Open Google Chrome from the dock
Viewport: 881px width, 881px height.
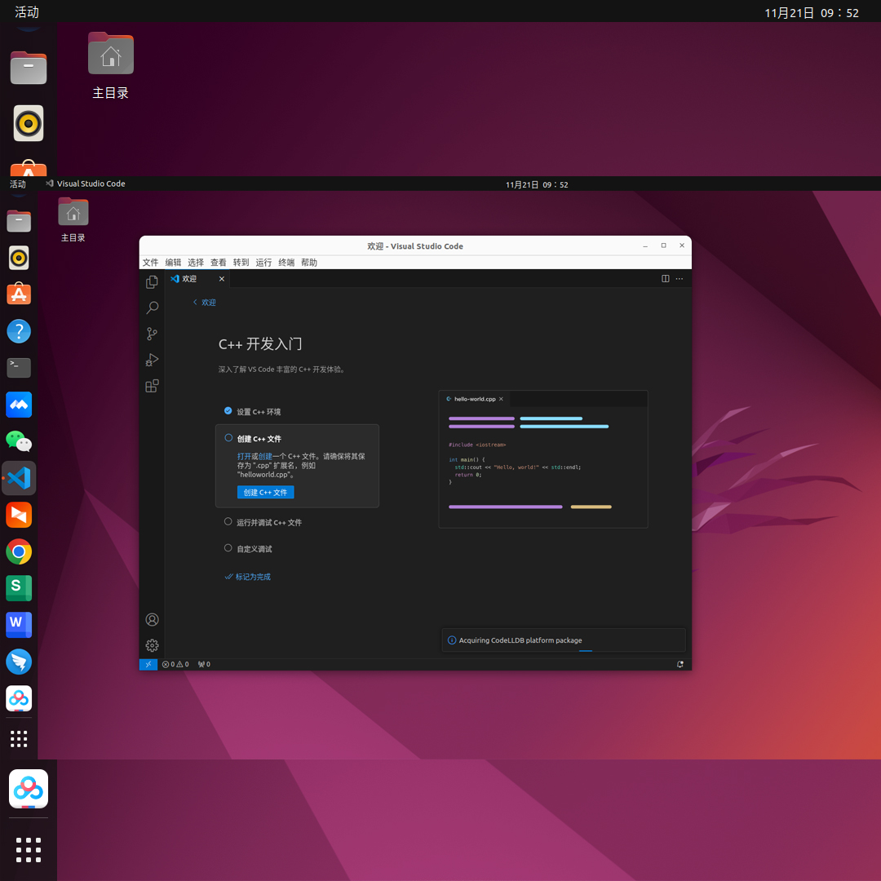pyautogui.click(x=19, y=551)
